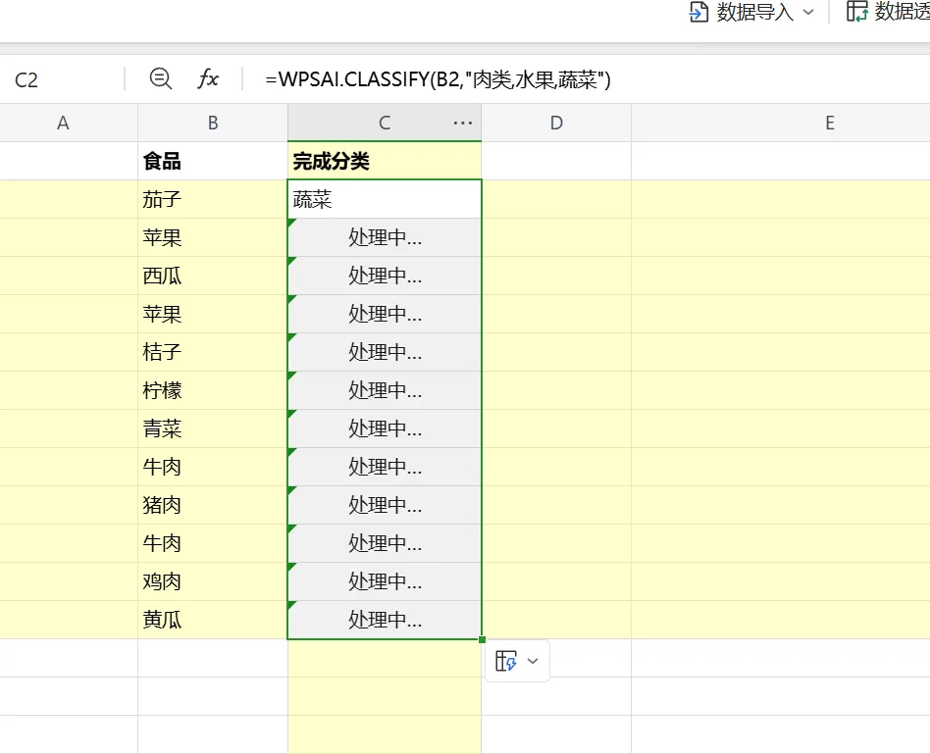Click the 柠檬 cell in column B
930x754 pixels.
pos(213,390)
